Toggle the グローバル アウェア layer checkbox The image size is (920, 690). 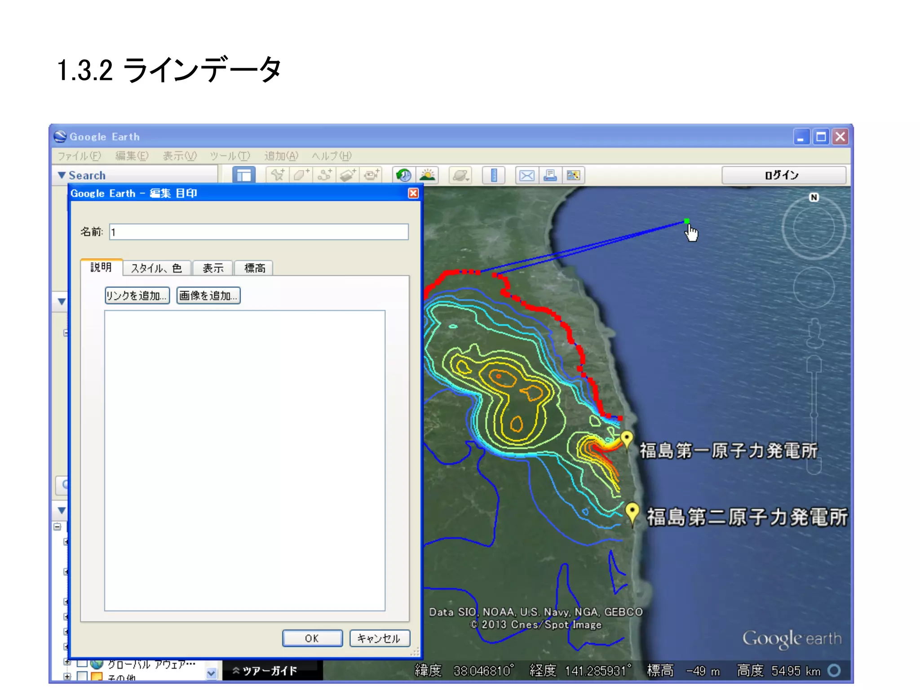[x=82, y=663]
